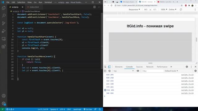Screen dimensions: 198x111
Task: Click the viewport height field 425
Action: click(x=155, y=10)
